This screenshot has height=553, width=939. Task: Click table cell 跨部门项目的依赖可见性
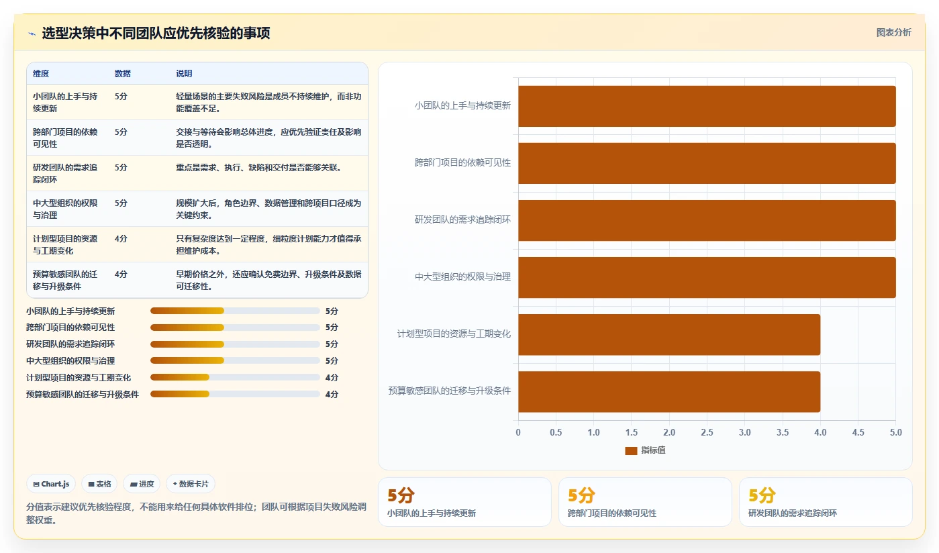pos(66,138)
